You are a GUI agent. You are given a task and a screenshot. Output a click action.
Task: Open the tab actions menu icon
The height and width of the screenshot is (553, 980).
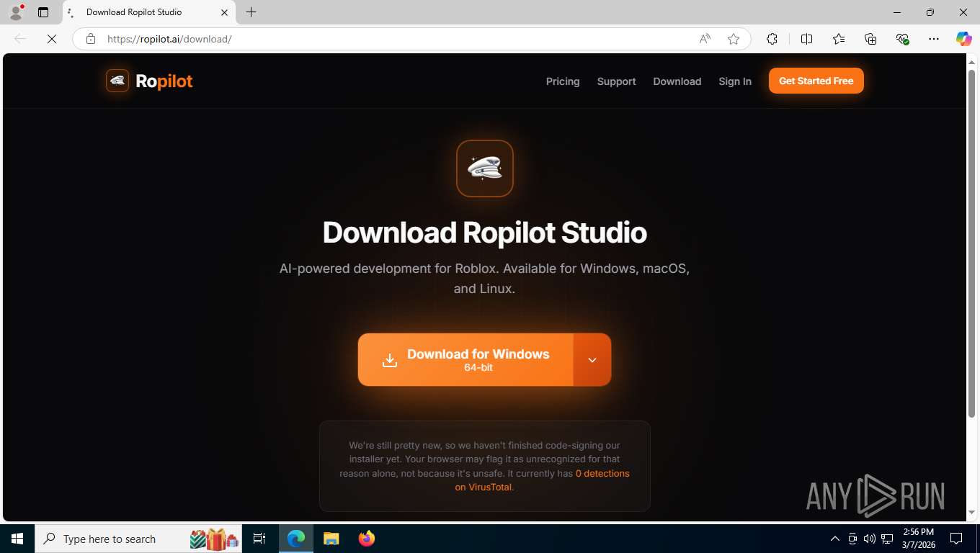pyautogui.click(x=43, y=12)
